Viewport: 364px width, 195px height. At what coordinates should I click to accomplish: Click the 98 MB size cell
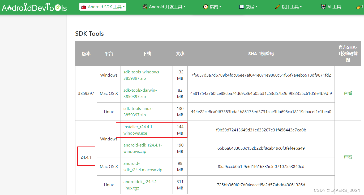(180, 167)
